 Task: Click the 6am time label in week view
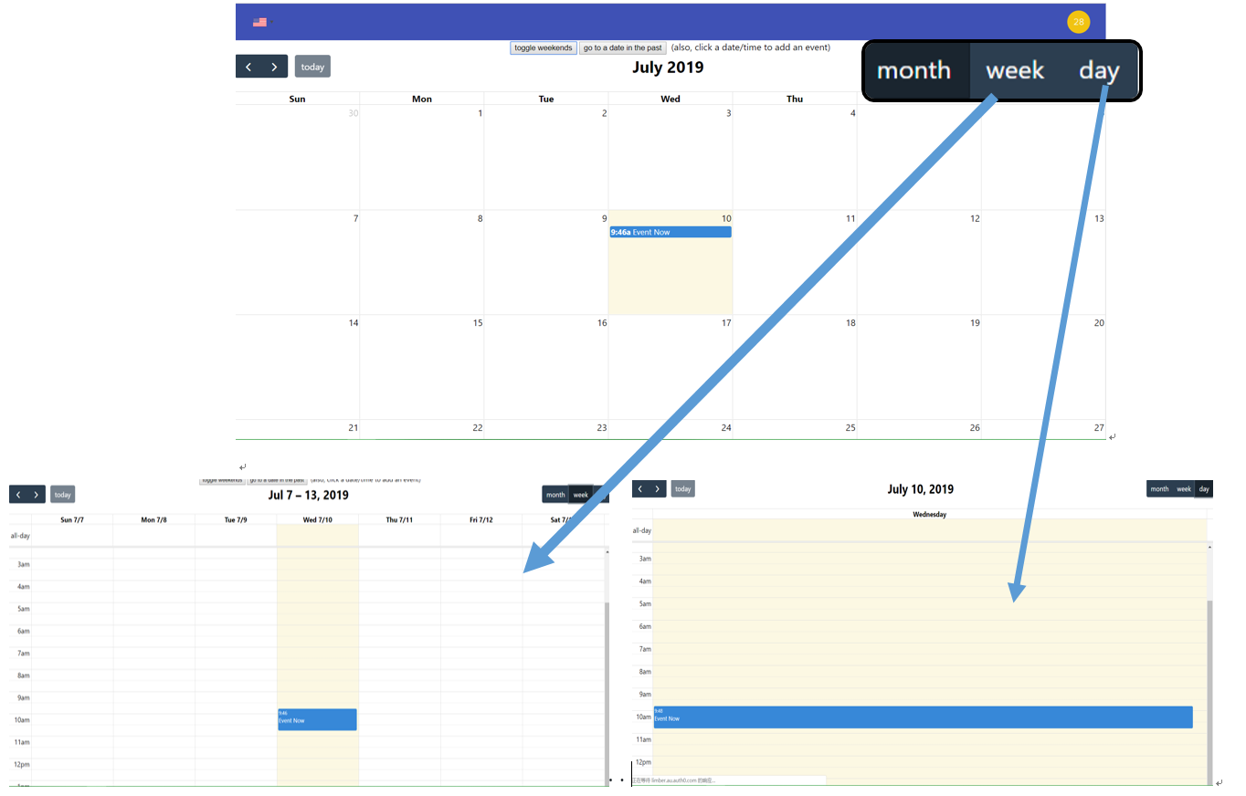pos(24,631)
